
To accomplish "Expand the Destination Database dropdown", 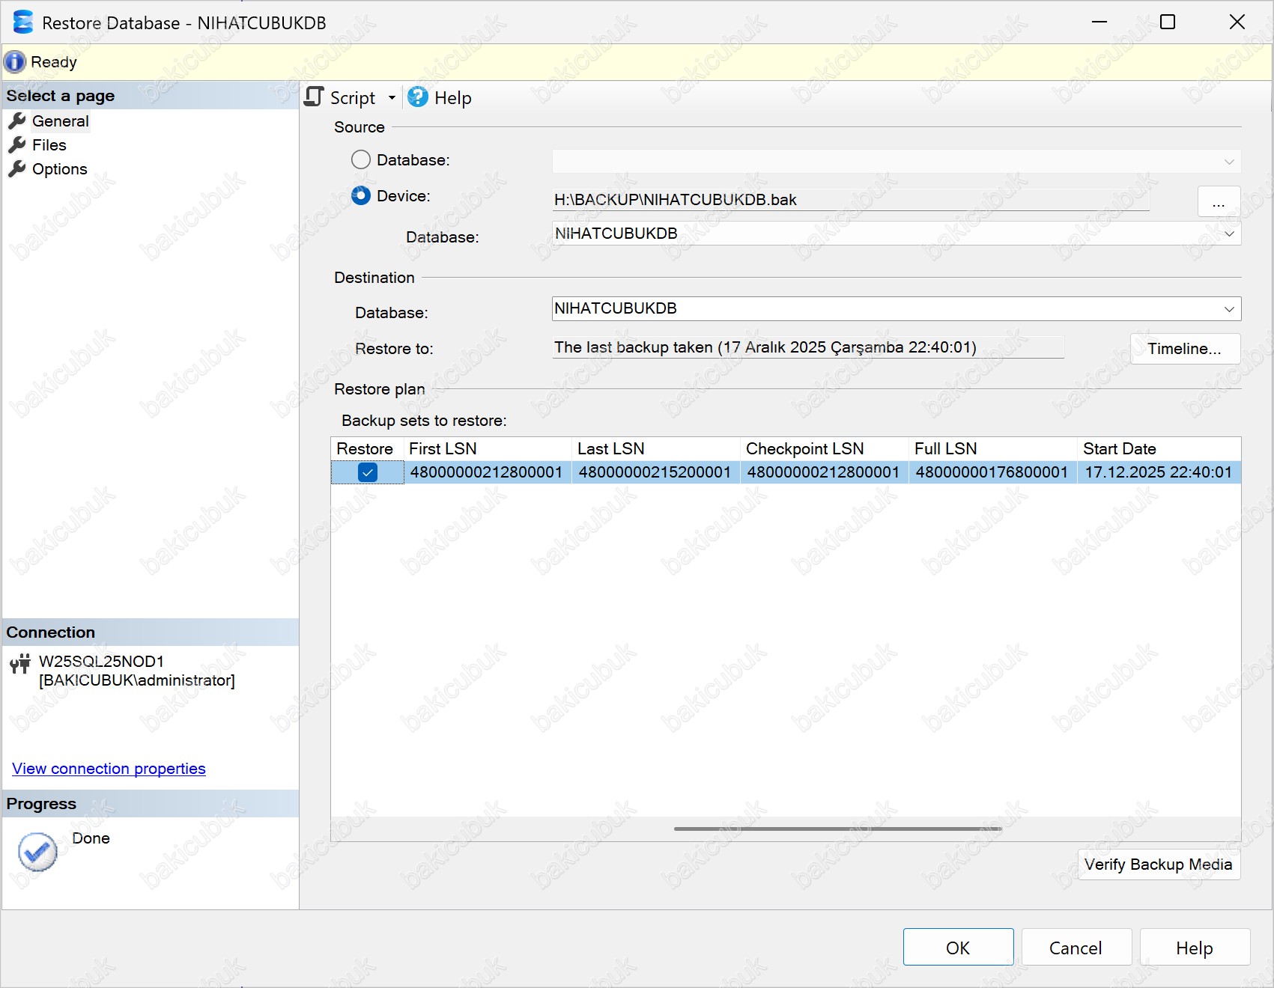I will tap(1228, 309).
